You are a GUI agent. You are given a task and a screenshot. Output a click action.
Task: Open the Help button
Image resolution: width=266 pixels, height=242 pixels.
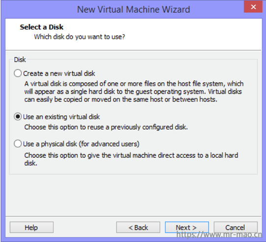pyautogui.click(x=31, y=227)
